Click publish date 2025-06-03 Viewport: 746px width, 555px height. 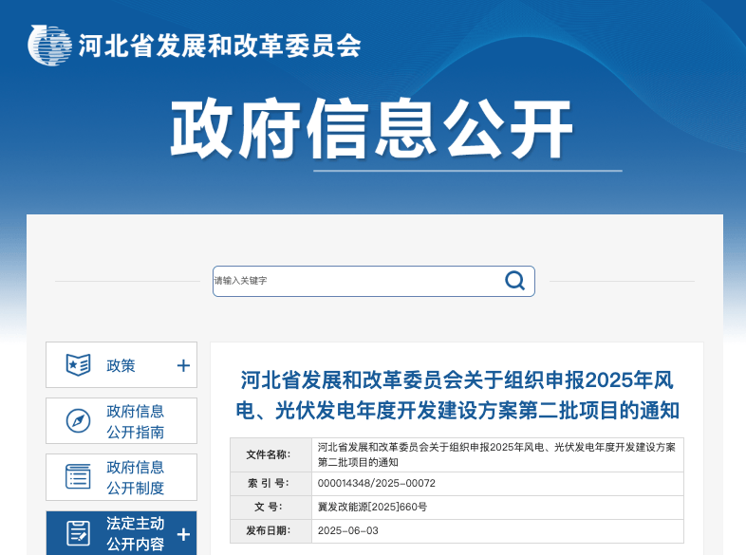(347, 530)
